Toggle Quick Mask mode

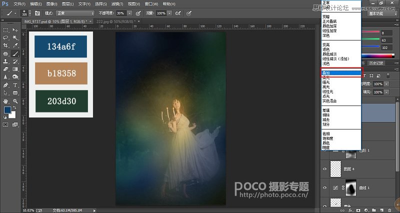point(5,124)
